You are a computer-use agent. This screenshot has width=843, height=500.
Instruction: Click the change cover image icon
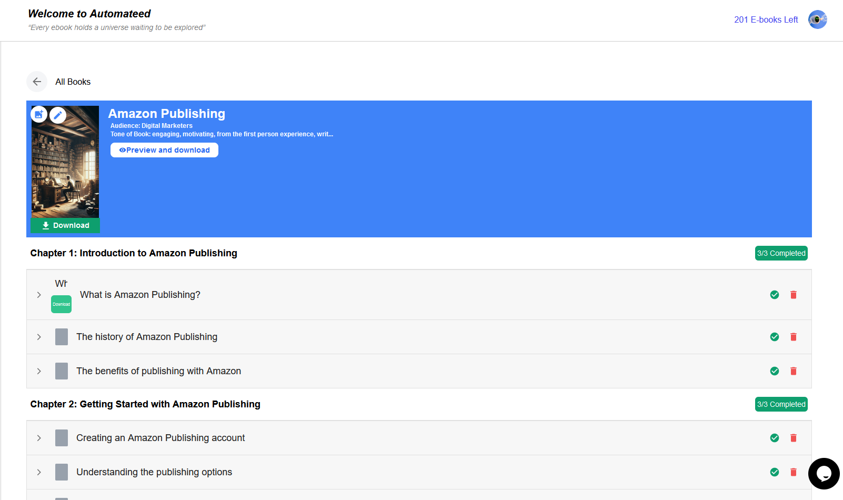pyautogui.click(x=39, y=114)
